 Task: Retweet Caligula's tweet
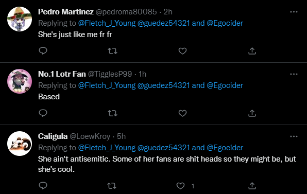tap(112, 186)
